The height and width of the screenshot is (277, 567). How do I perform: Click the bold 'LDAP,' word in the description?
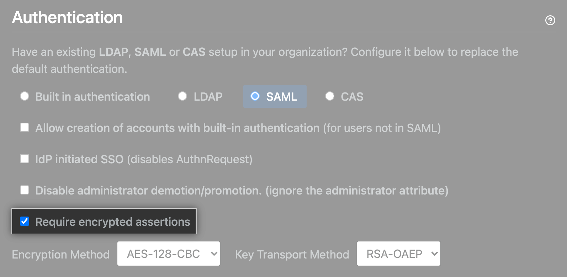point(115,52)
